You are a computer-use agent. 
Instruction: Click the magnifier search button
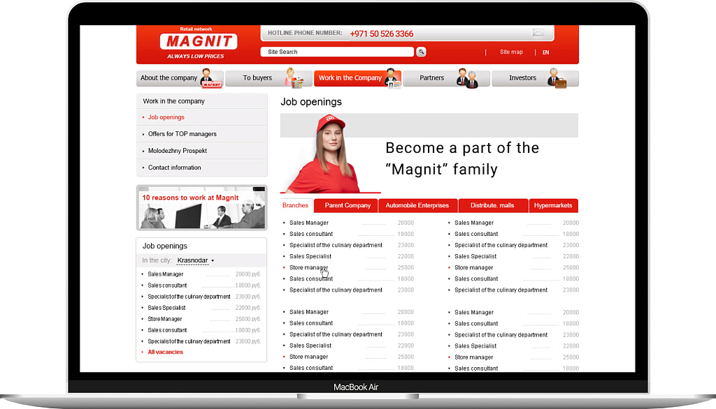pos(421,52)
